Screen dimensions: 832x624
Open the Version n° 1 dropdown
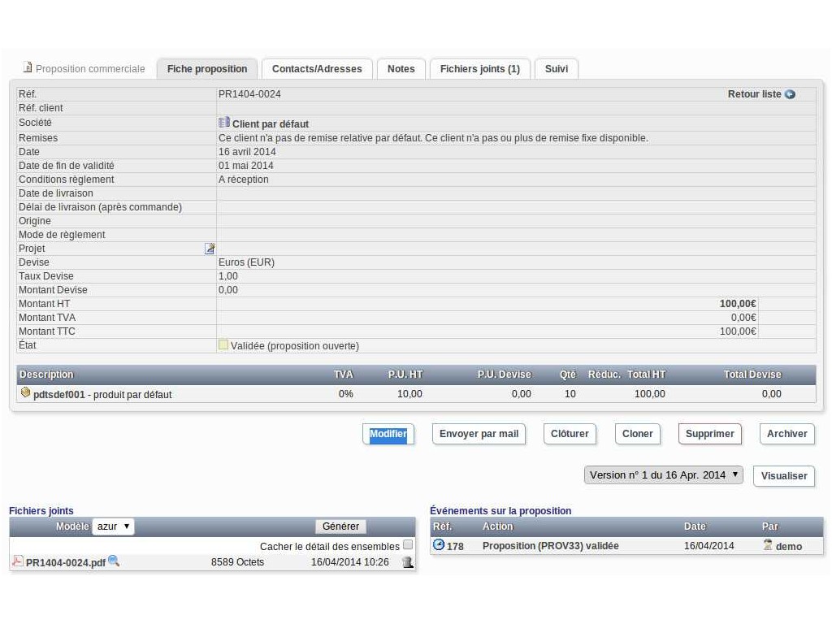[663, 474]
